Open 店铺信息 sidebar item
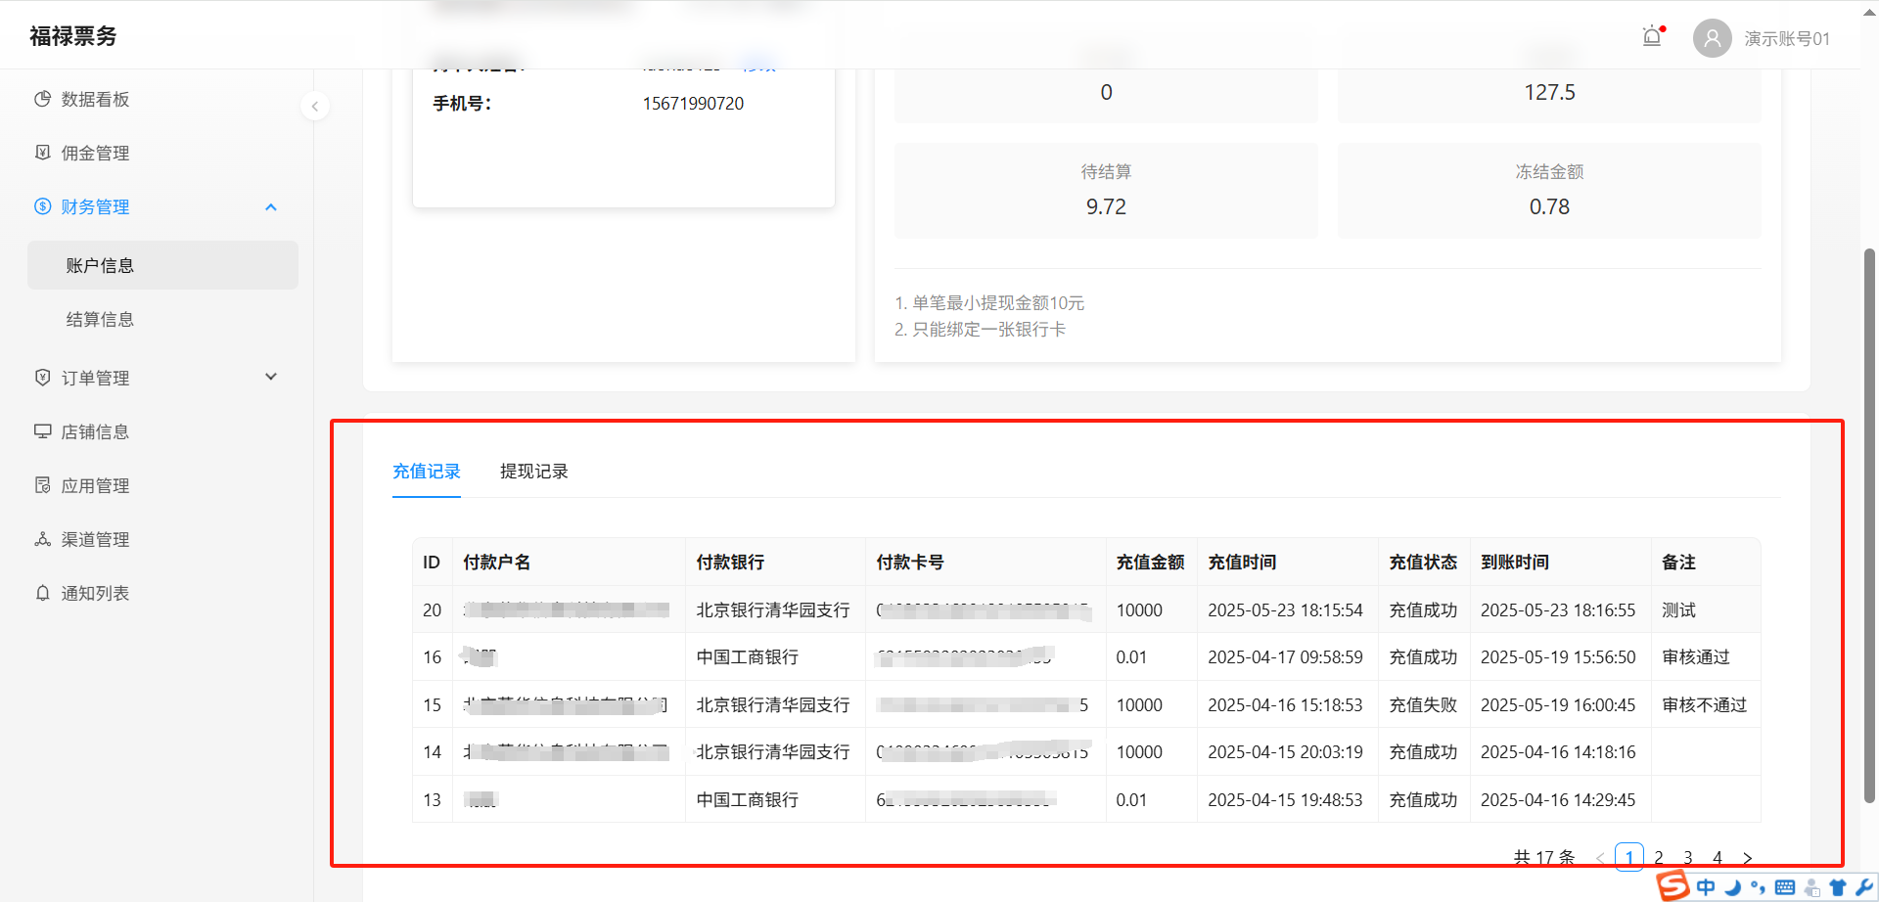 pyautogui.click(x=95, y=431)
